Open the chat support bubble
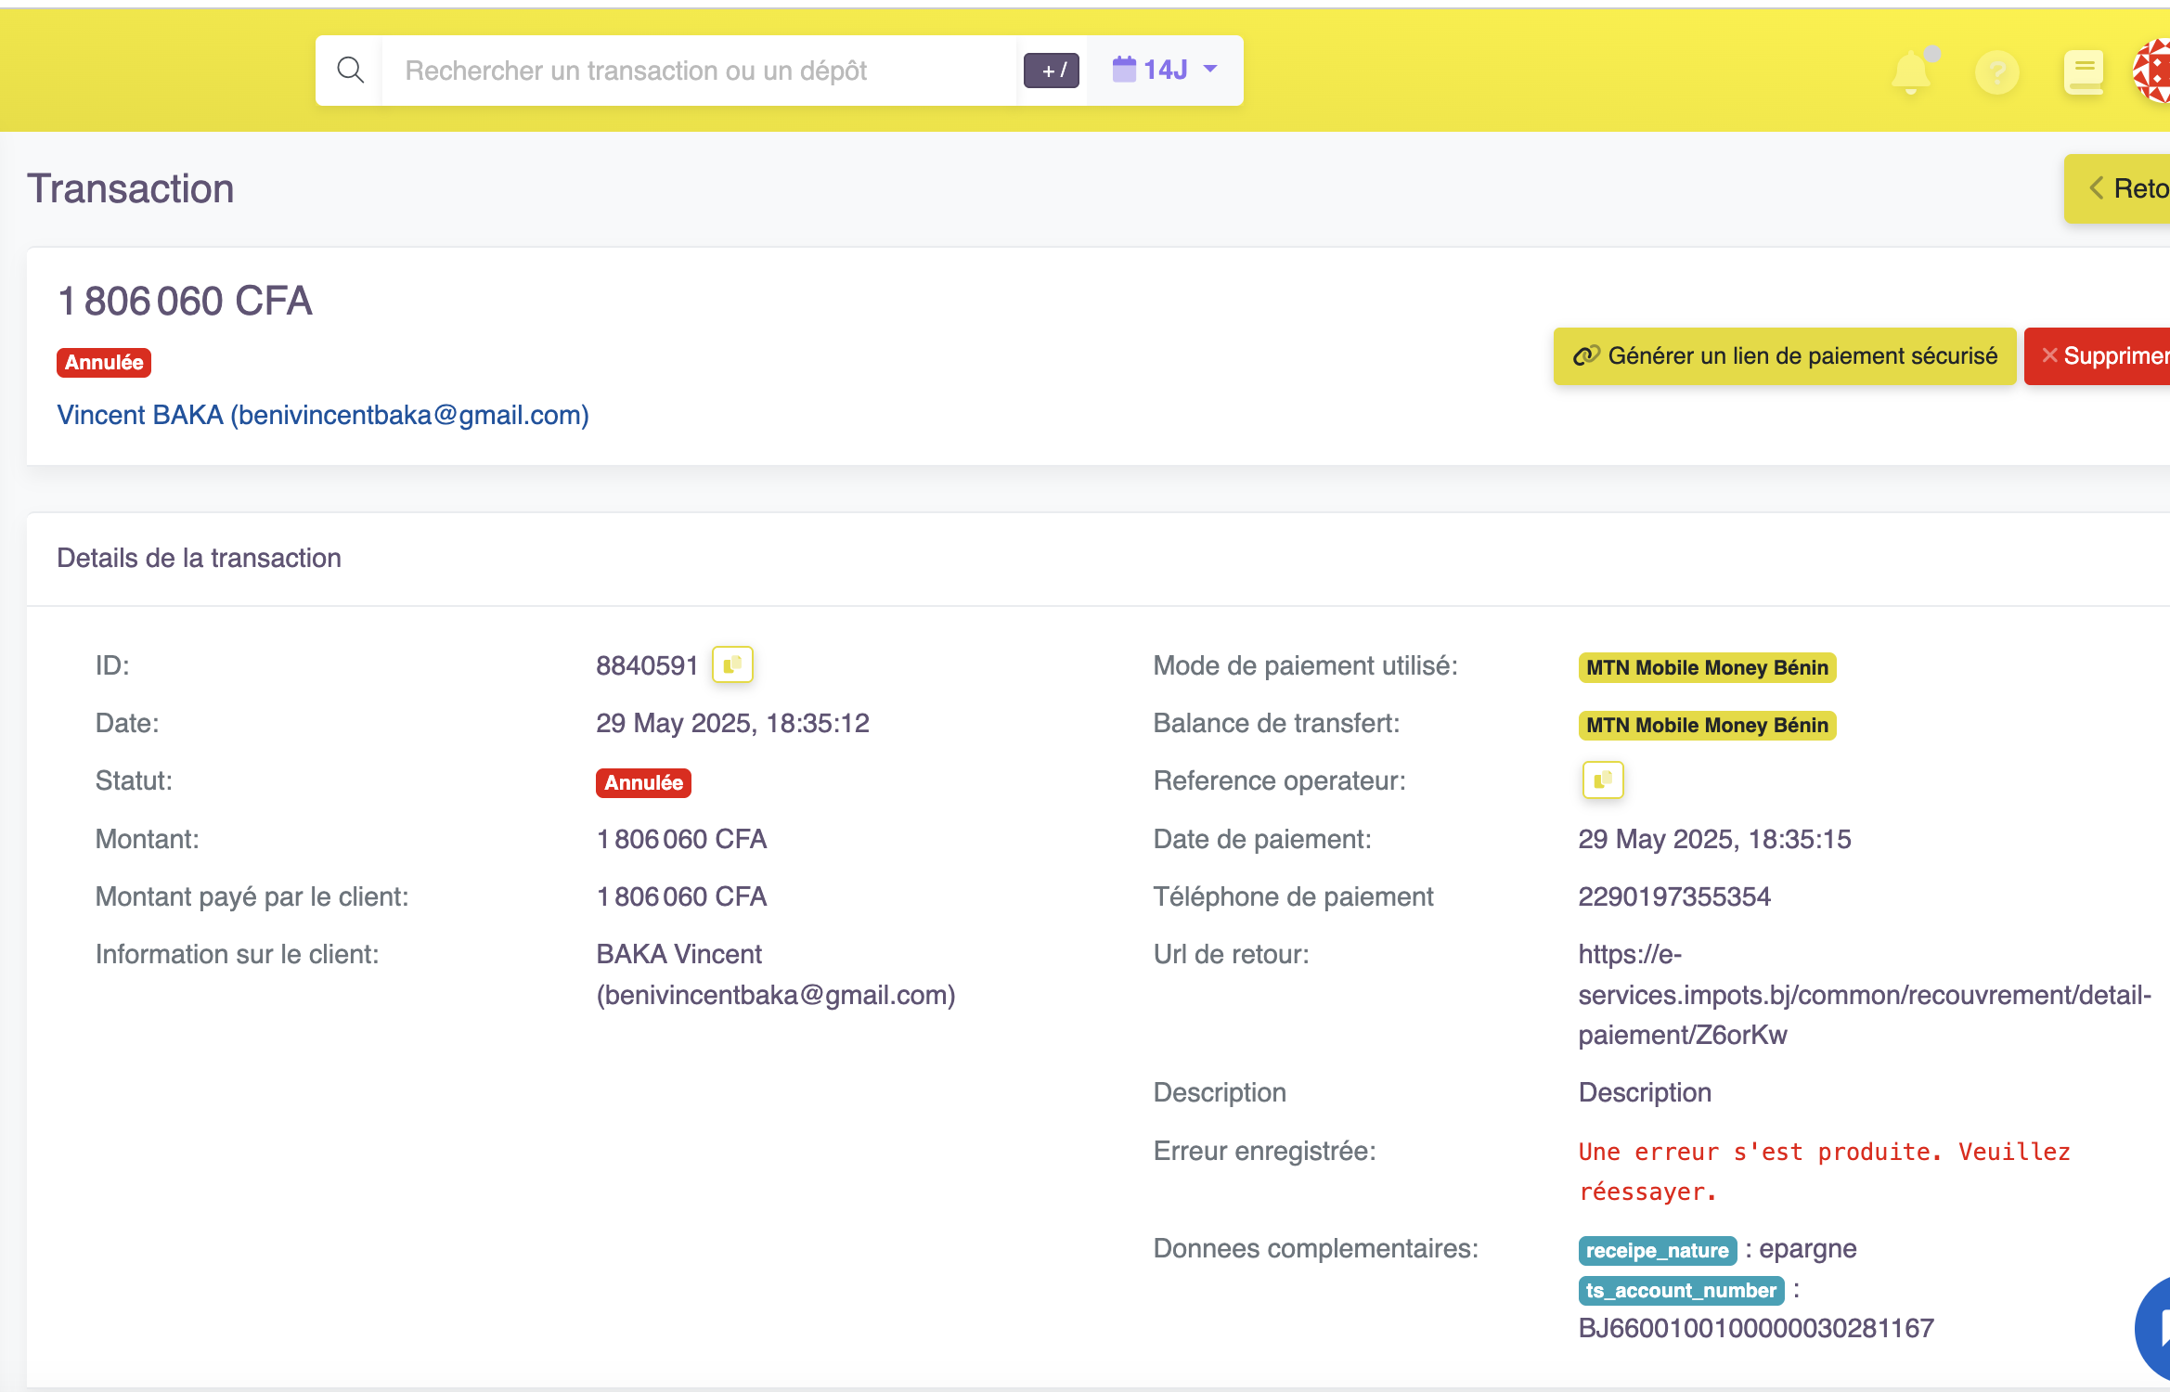Screen dimensions: 2170x1392 tap(2155, 1329)
